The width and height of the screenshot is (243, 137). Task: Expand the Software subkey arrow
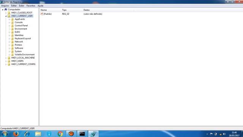pos(9,48)
